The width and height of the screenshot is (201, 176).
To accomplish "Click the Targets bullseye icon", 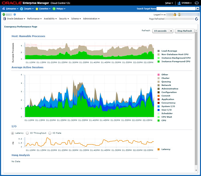I will point(22,9).
